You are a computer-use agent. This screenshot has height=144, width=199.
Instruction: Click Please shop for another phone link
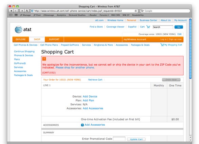[x=75, y=68]
